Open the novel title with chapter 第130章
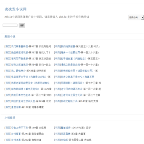Image resolution: width=144 pixels, height=144 pixels. click(16, 107)
